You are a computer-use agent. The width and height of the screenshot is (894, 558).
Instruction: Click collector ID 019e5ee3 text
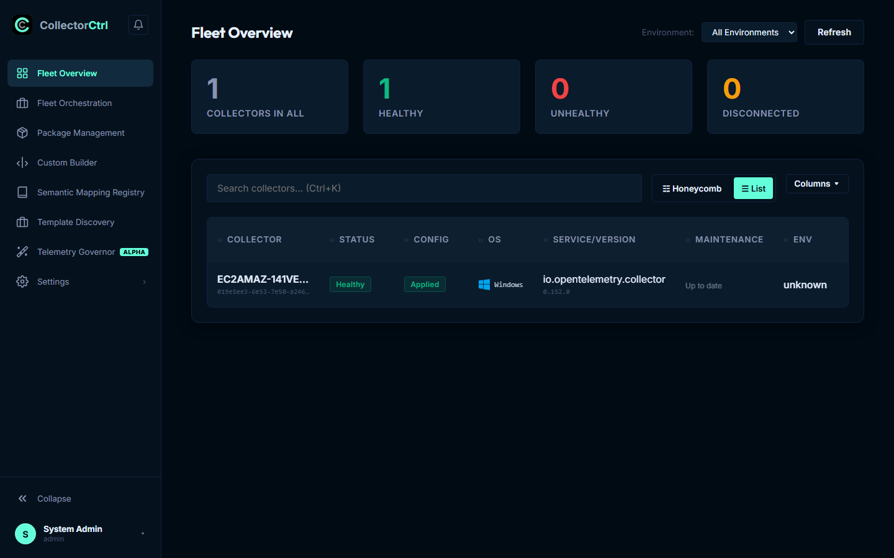[x=263, y=292]
